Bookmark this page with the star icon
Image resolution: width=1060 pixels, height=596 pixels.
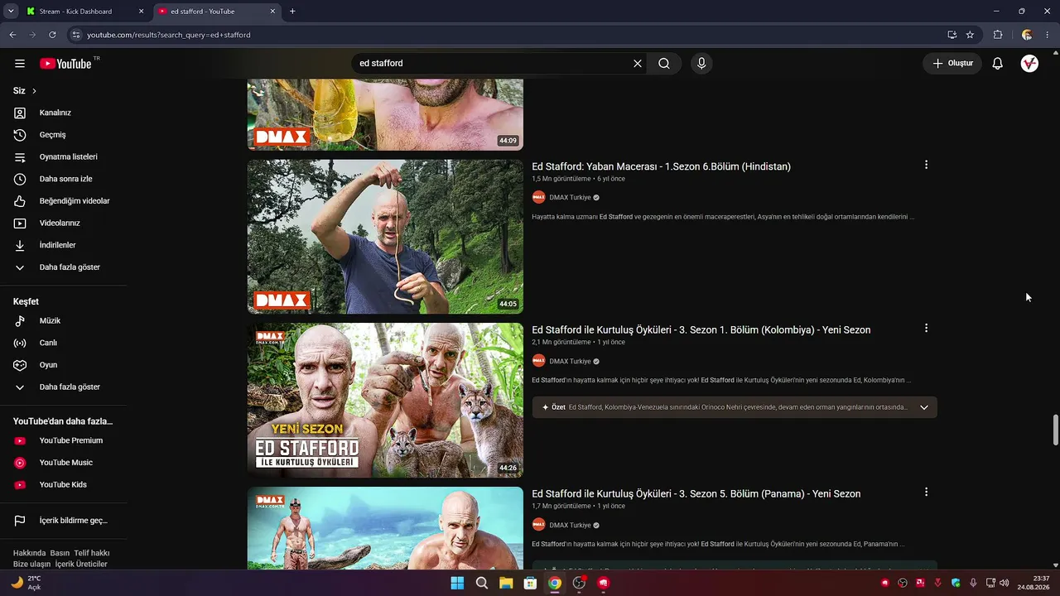[x=970, y=35]
